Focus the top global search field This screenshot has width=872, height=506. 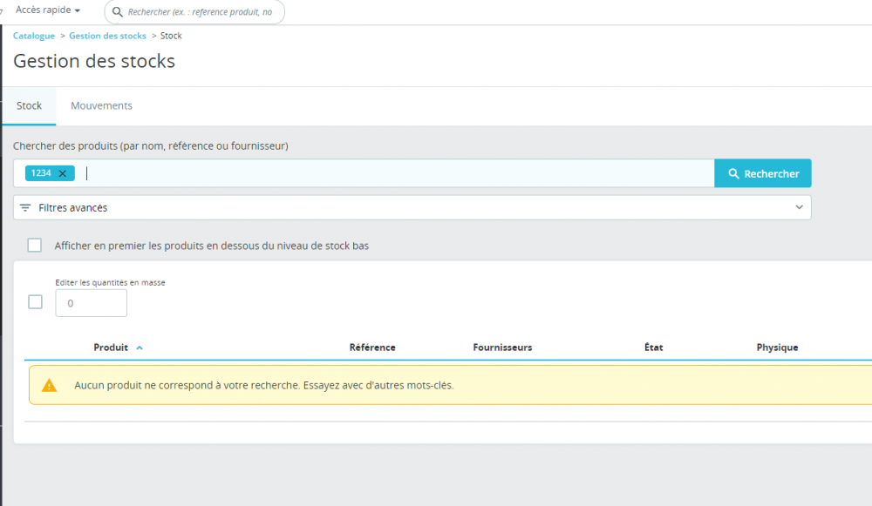[194, 11]
